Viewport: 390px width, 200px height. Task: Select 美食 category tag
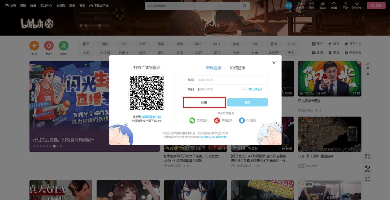pos(236,44)
